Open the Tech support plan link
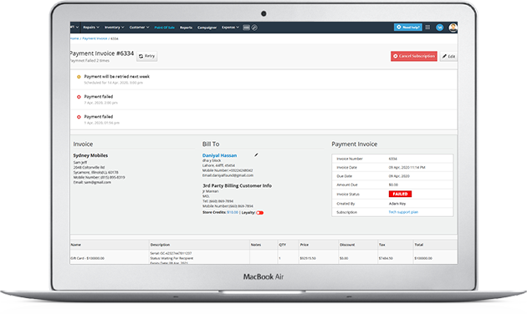Screen dimensions: 527x314 click(403, 212)
